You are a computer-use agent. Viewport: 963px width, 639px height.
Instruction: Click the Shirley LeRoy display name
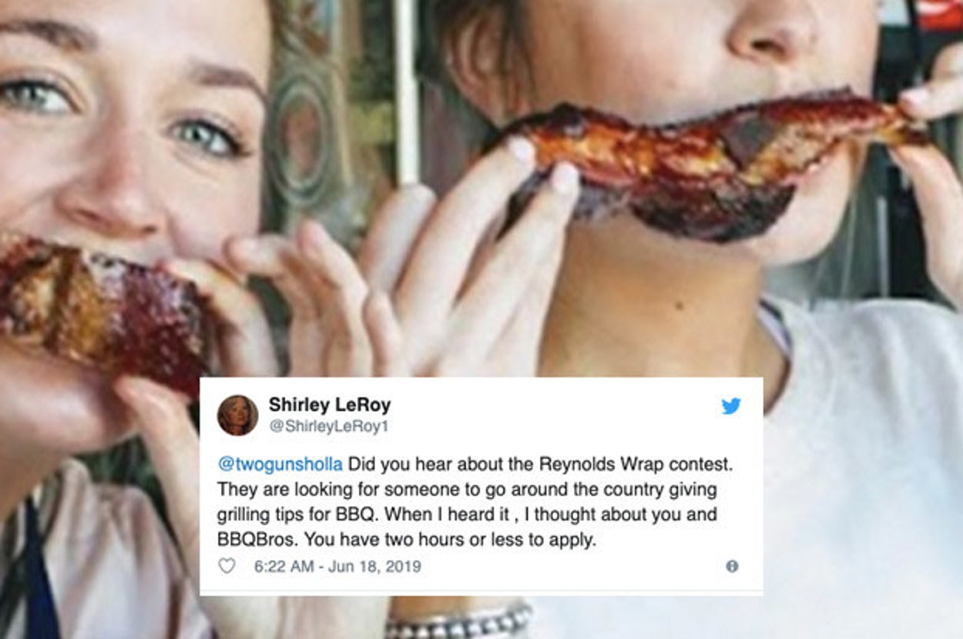[329, 405]
